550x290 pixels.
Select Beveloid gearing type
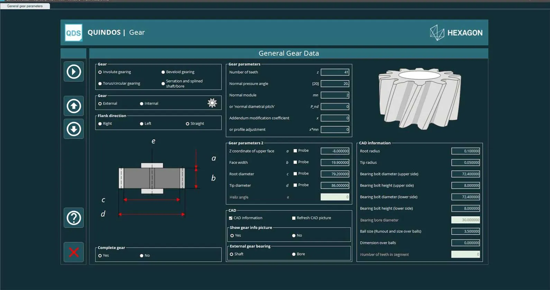[x=163, y=72]
